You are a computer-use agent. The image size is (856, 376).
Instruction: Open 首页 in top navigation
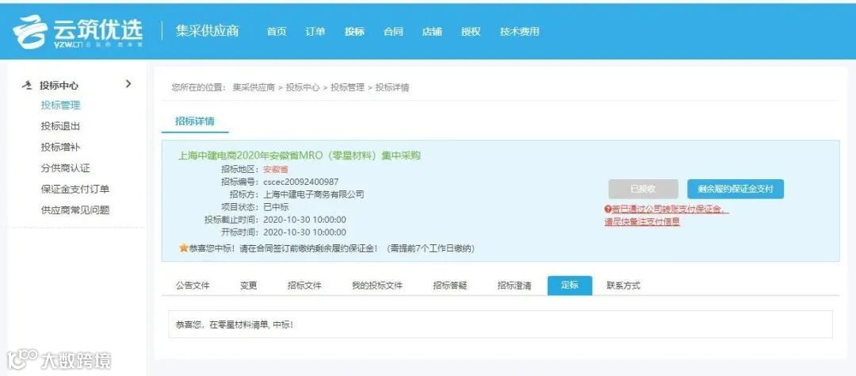point(277,32)
